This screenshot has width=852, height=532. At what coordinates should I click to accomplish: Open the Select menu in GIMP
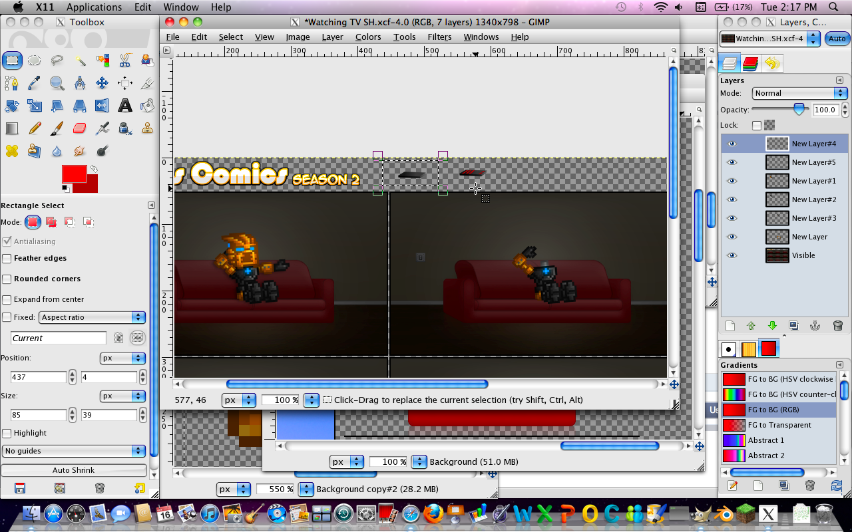pyautogui.click(x=230, y=37)
